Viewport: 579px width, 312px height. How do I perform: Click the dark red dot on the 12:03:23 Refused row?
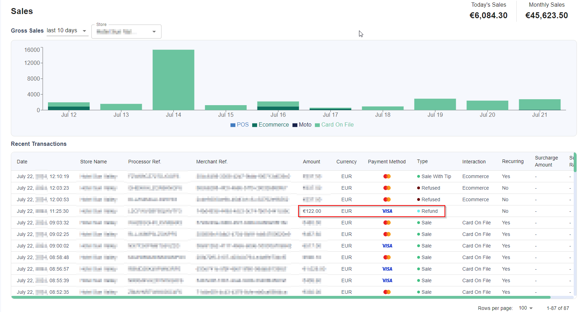[419, 188]
